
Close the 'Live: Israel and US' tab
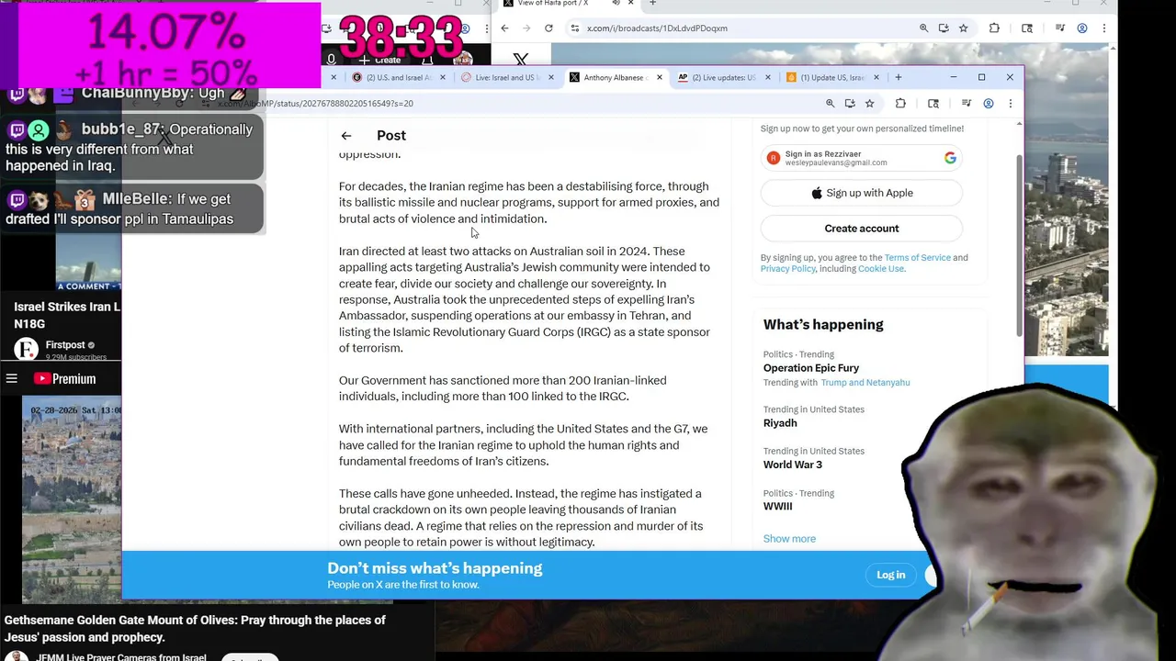tap(551, 77)
